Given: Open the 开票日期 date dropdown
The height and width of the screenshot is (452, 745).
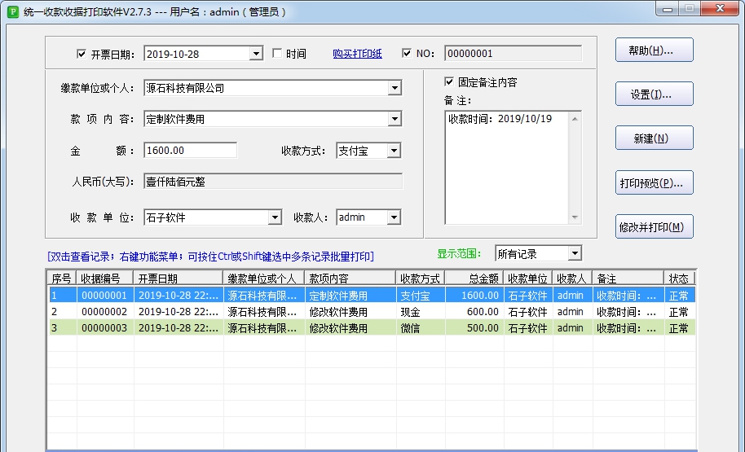Looking at the screenshot, I should tap(255, 54).
